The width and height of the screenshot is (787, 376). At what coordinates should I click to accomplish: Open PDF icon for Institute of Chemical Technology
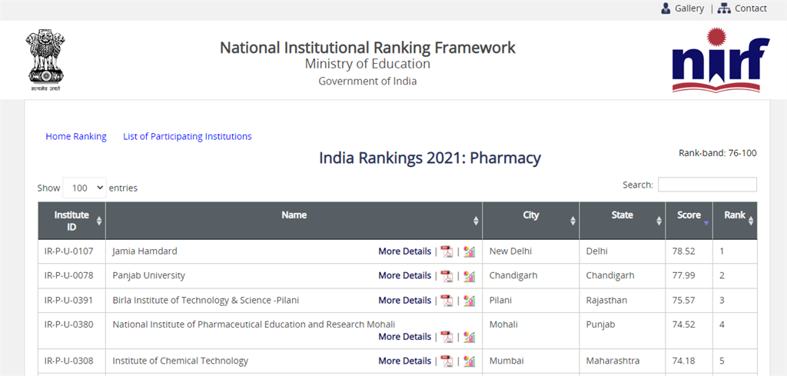(x=447, y=361)
